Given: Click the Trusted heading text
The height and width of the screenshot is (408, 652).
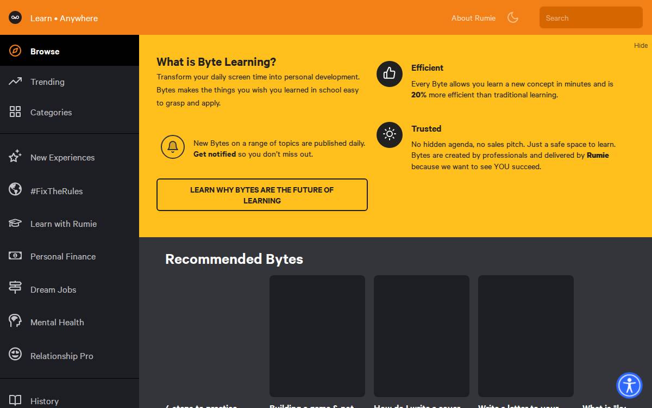Looking at the screenshot, I should tap(426, 129).
